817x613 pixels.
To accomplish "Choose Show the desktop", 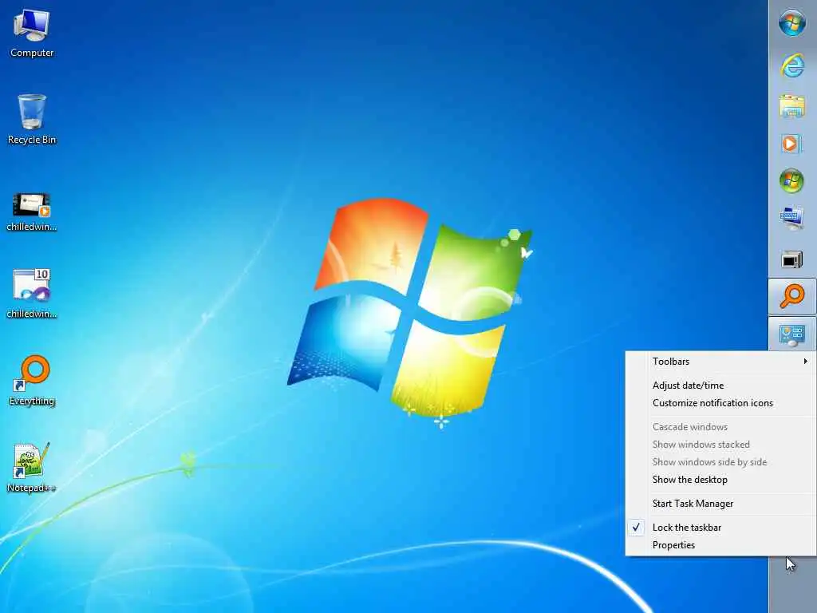I will click(720, 480).
